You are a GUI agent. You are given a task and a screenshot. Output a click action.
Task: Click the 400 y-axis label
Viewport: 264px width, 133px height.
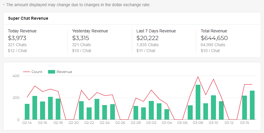coord(16,76)
